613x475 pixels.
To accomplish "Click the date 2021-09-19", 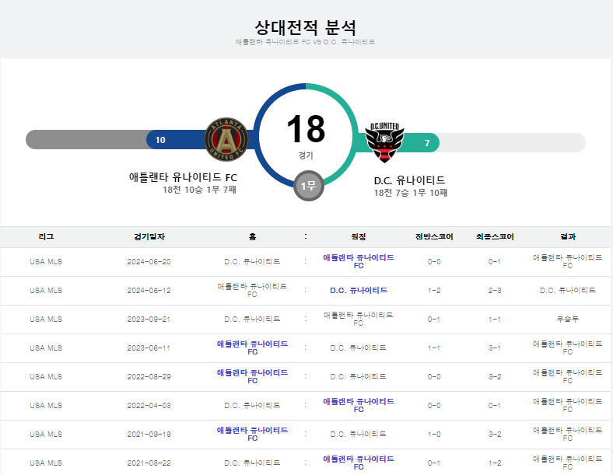I will click(x=149, y=435).
